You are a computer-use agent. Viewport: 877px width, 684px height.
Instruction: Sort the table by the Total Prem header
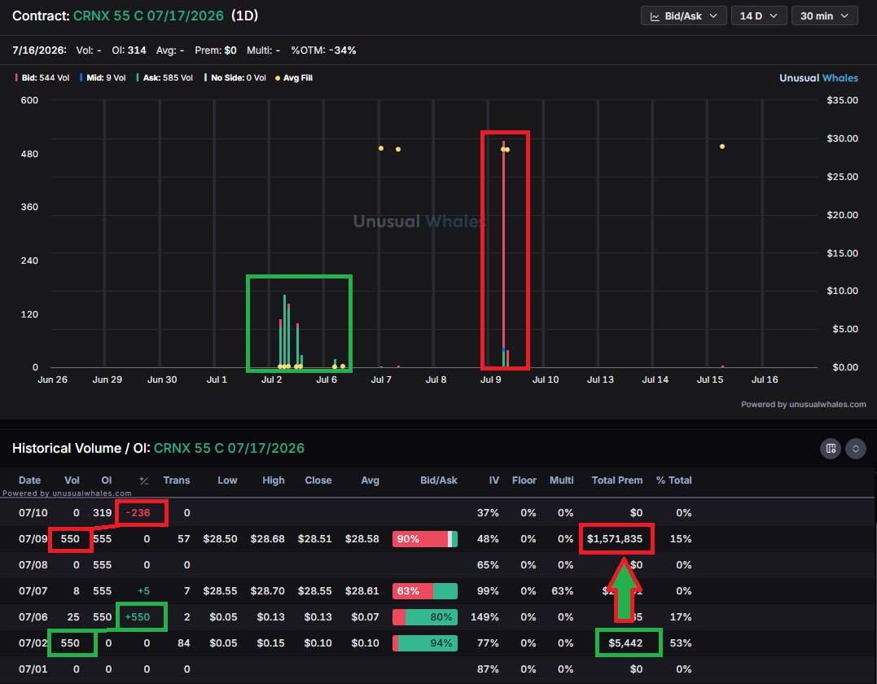[617, 480]
